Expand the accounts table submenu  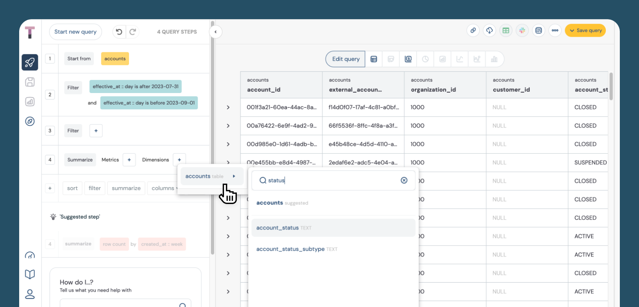click(x=212, y=176)
